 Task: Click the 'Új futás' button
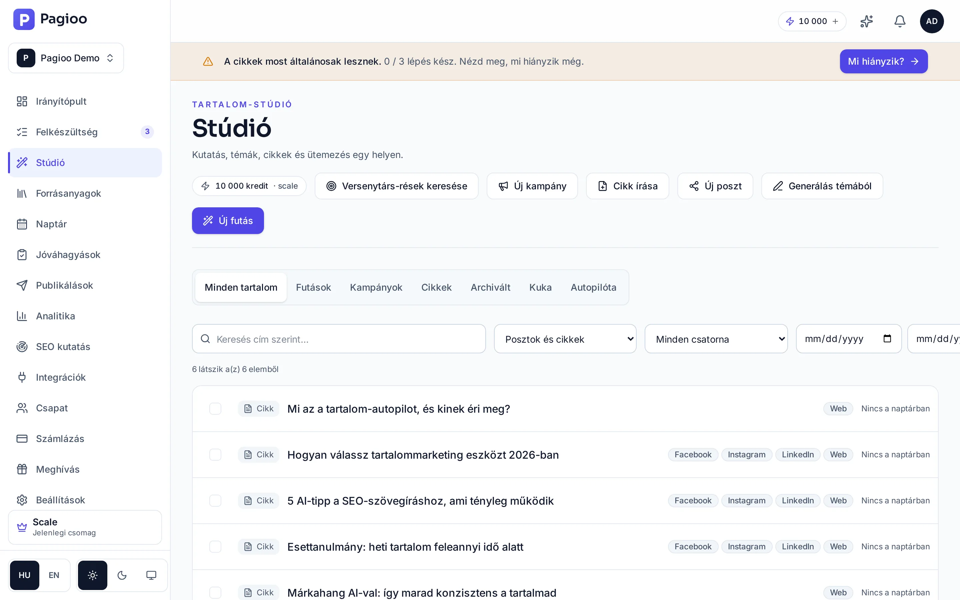228,221
